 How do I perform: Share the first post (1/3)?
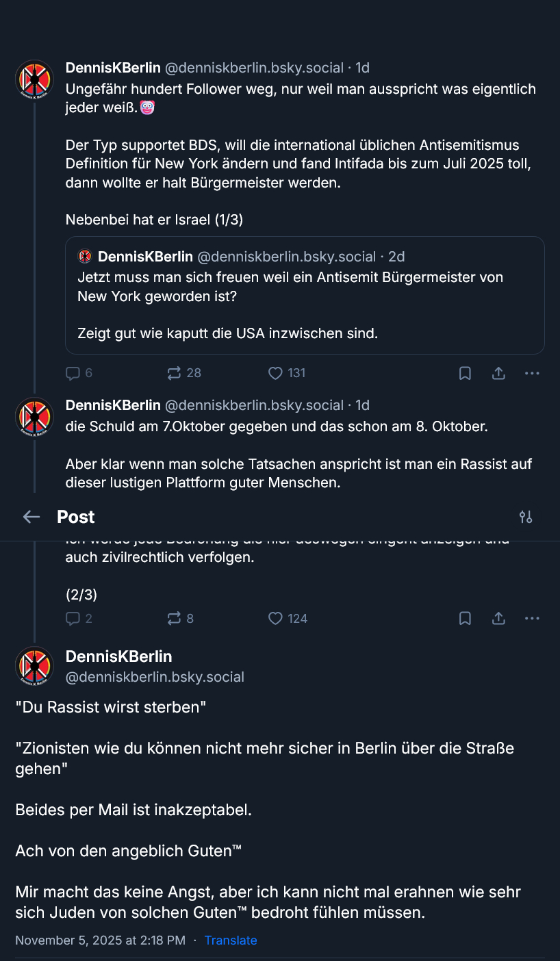coord(498,373)
